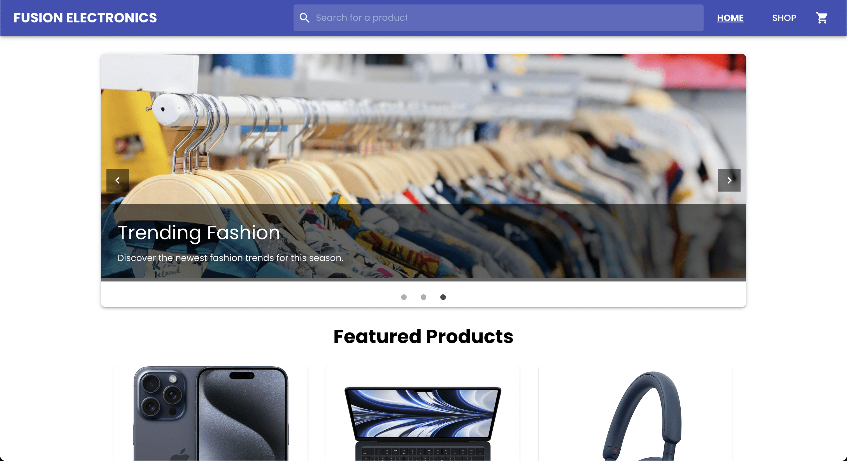
Task: Click the shopping cart icon
Action: [x=822, y=18]
